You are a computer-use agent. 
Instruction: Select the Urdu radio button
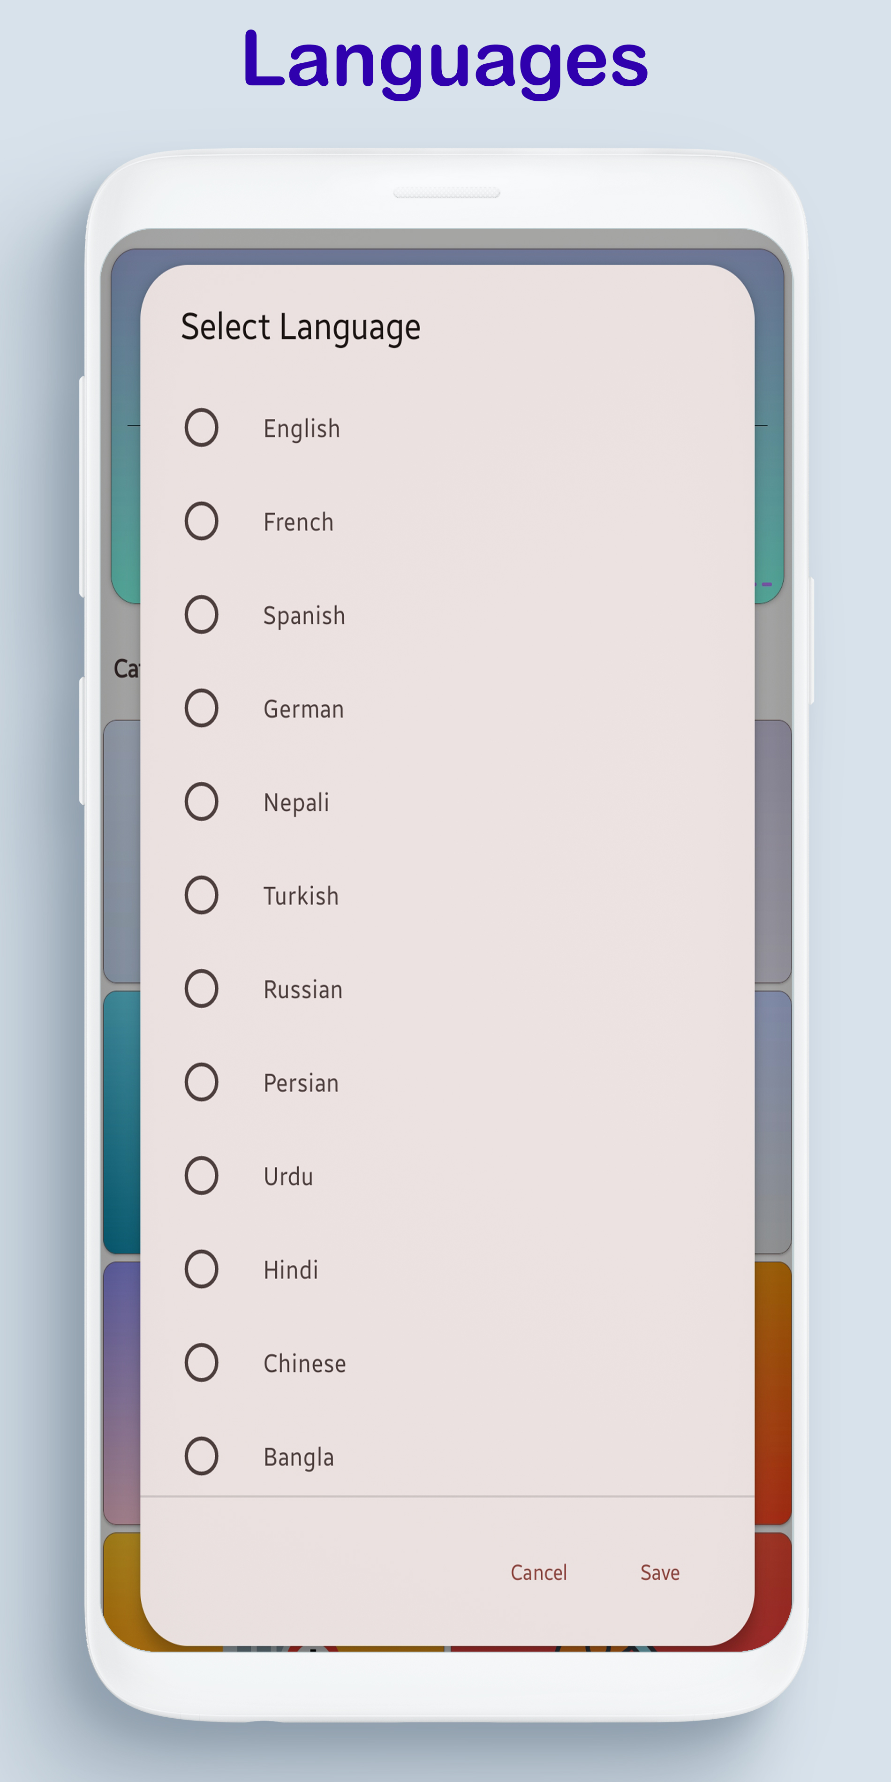point(201,1175)
